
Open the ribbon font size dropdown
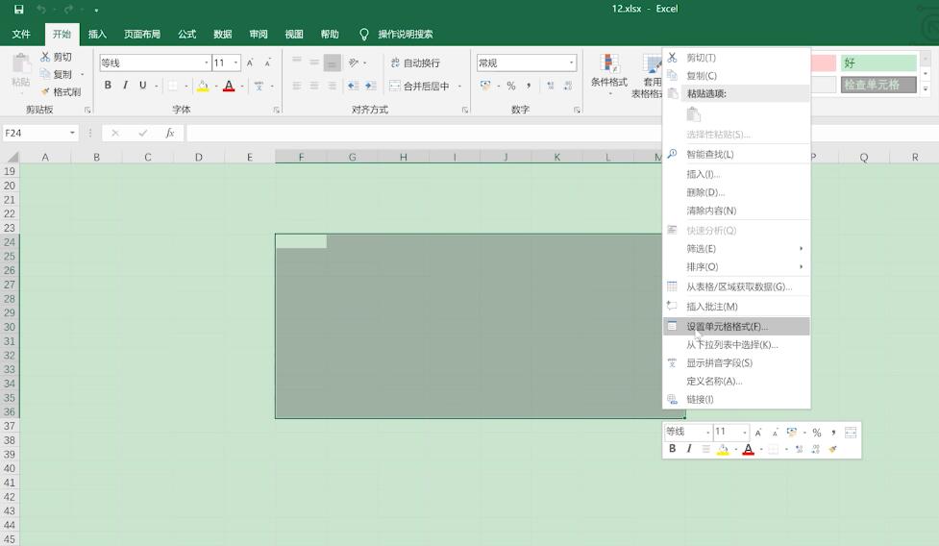tap(235, 62)
